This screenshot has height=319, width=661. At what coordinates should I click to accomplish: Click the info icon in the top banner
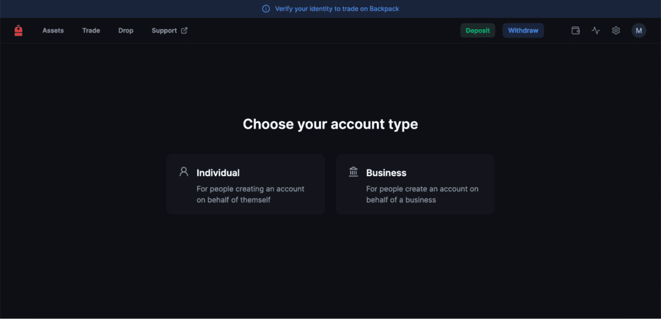266,9
